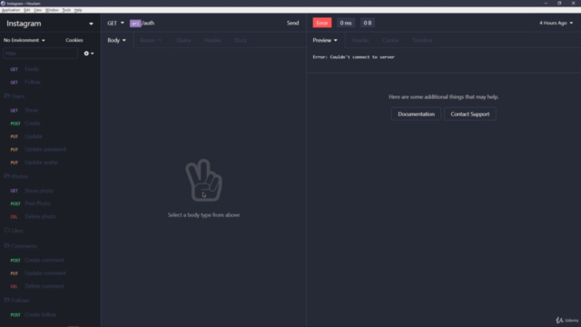Switch to the response Header tab
Screen dimensions: 581x327
point(360,40)
